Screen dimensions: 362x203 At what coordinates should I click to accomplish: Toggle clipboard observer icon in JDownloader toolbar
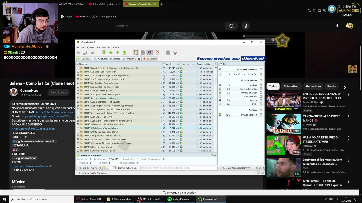coord(136,53)
